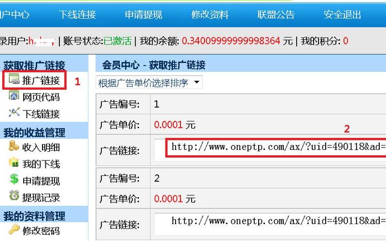Click the 我的积分 value 0
The image size is (386, 241).
click(x=345, y=41)
